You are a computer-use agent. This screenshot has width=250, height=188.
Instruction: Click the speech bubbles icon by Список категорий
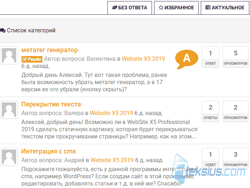point(3,30)
